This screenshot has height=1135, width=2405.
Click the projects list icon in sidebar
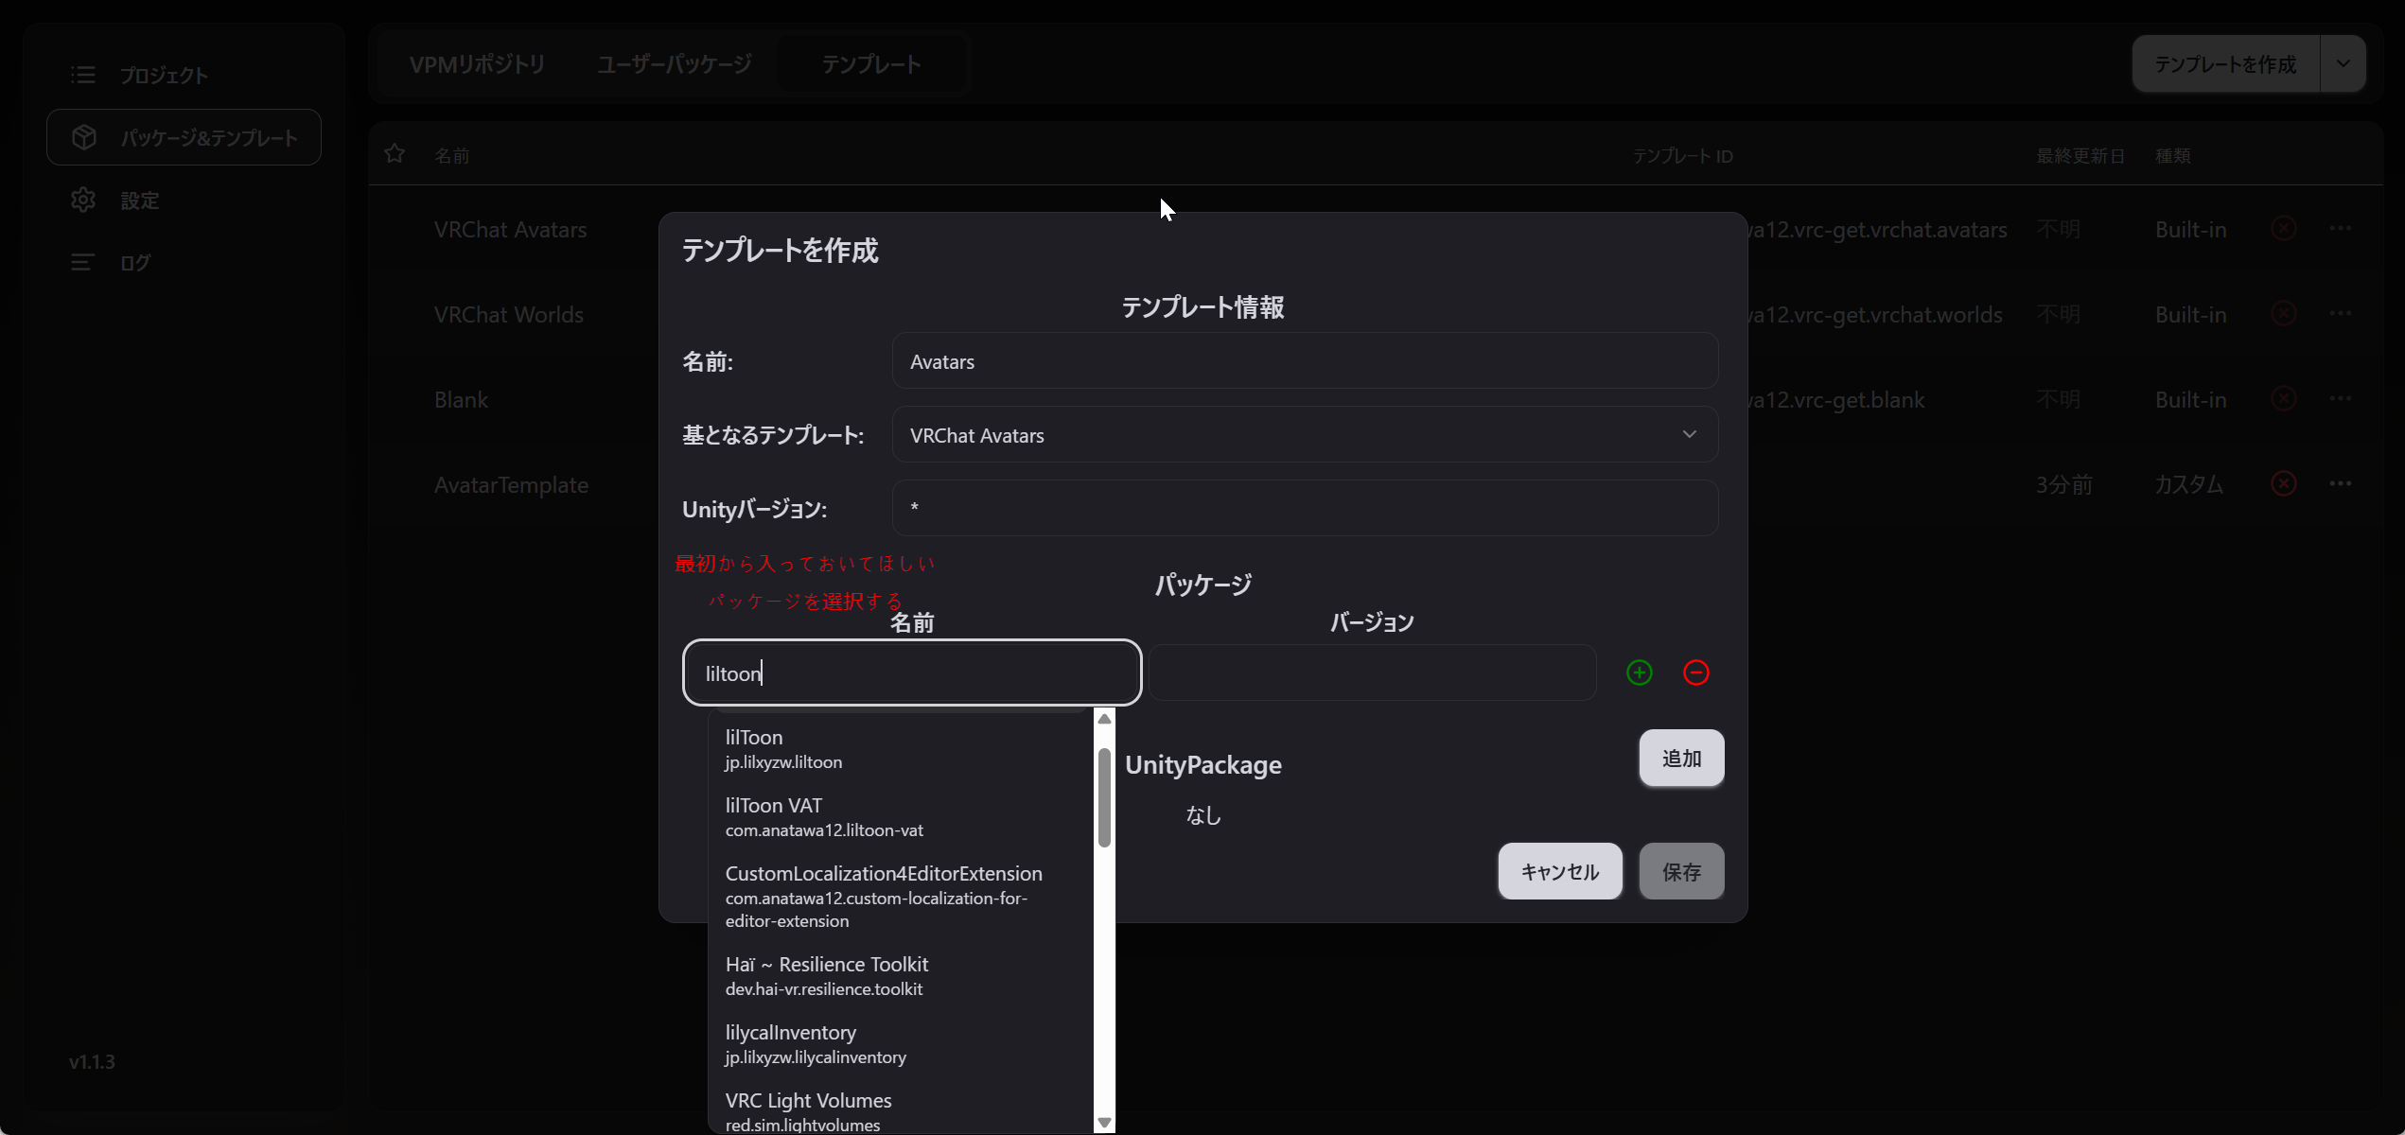coord(83,75)
